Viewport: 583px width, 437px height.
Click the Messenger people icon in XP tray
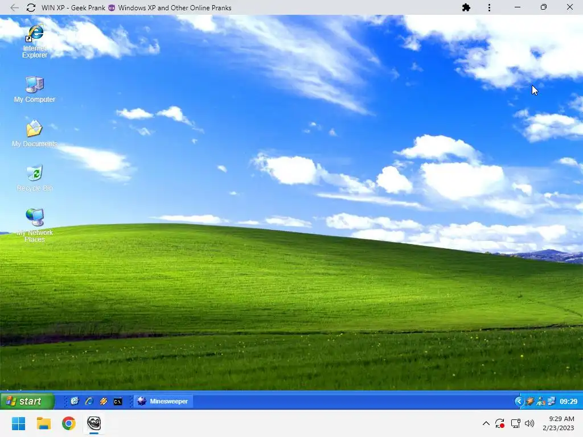pos(541,401)
